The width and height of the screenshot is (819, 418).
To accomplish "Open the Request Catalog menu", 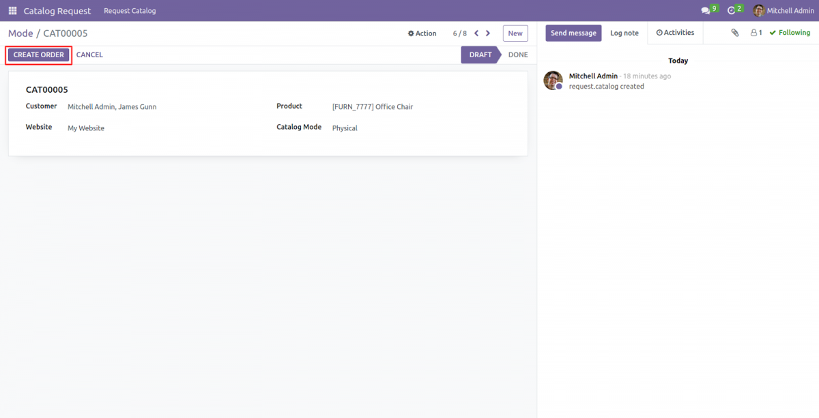I will 130,10.
